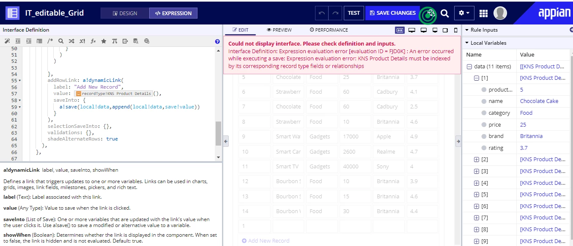The width and height of the screenshot is (573, 246).
Task: Select the tablet preview size icon
Action: tap(445, 30)
